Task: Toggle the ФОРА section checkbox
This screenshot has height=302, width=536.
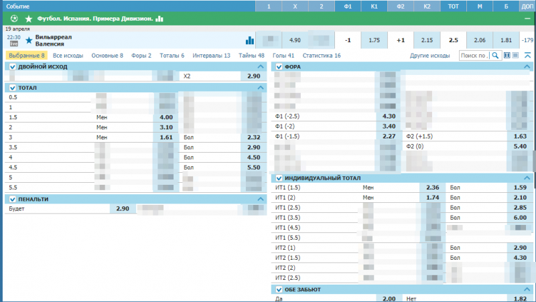Action: click(x=279, y=67)
